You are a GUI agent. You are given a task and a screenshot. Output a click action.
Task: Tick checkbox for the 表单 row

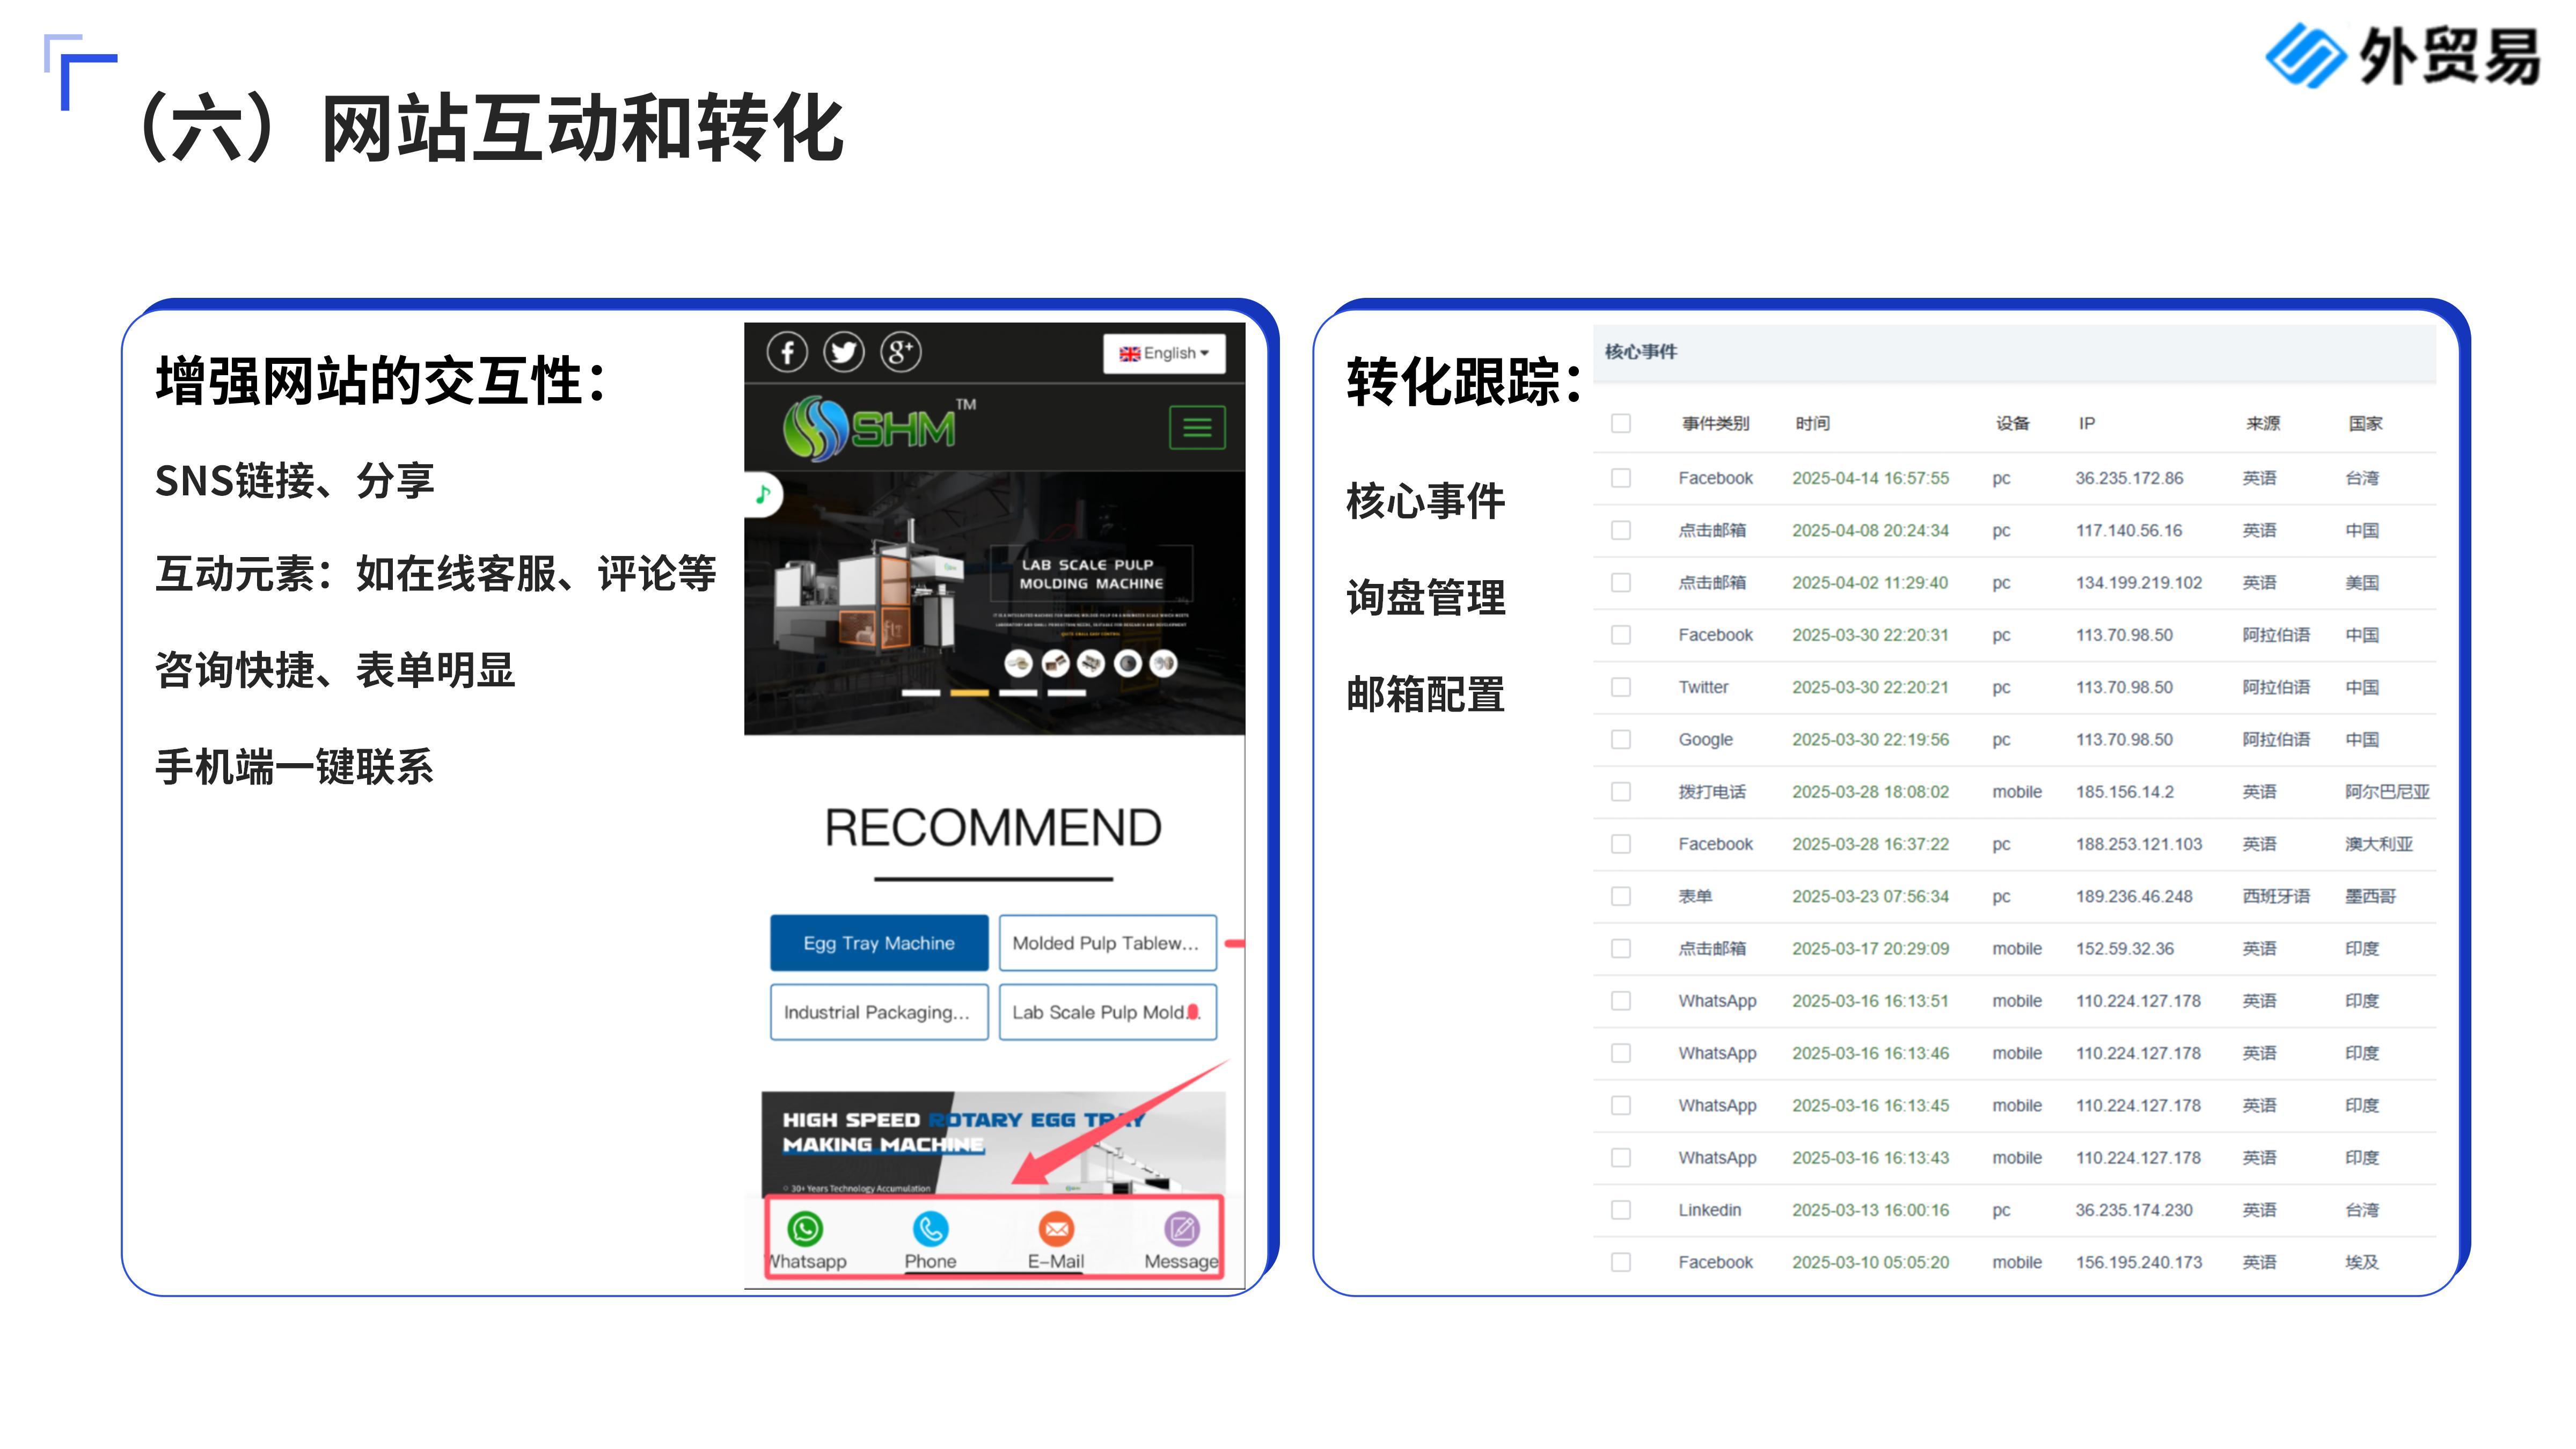coord(1621,896)
